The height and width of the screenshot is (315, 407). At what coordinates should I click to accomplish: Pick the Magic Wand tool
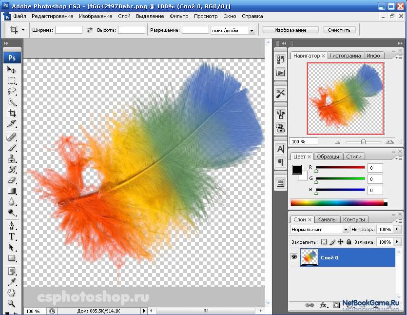coord(12,102)
